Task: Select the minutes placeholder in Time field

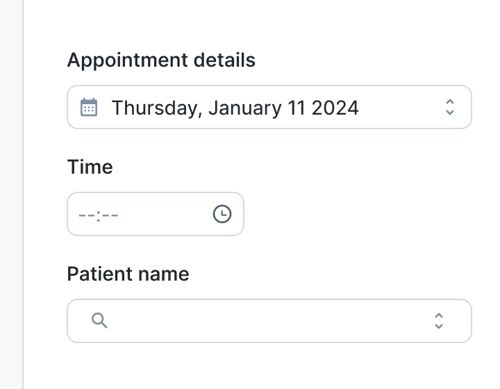Action: click(110, 215)
